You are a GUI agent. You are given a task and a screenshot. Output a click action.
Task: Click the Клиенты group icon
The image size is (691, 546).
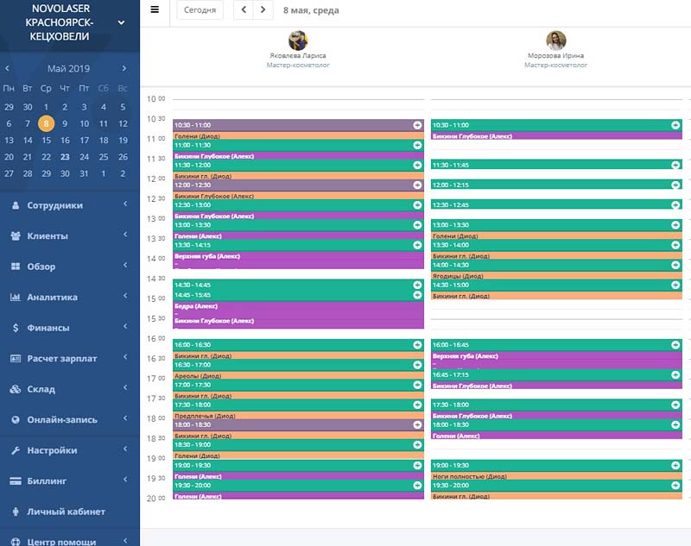click(15, 236)
